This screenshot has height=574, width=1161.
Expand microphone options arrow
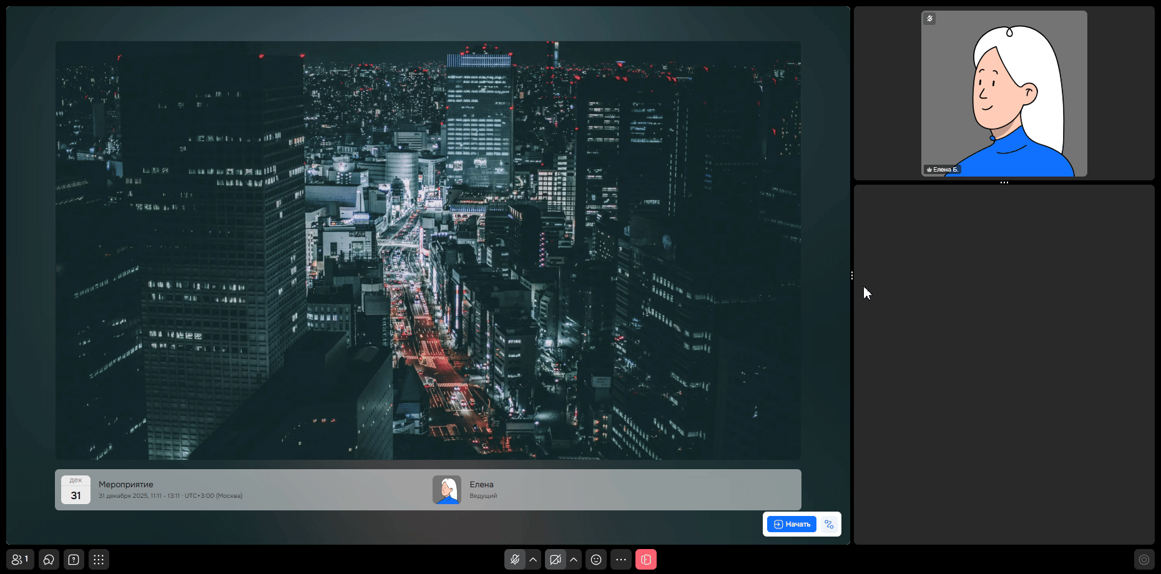[x=533, y=560]
